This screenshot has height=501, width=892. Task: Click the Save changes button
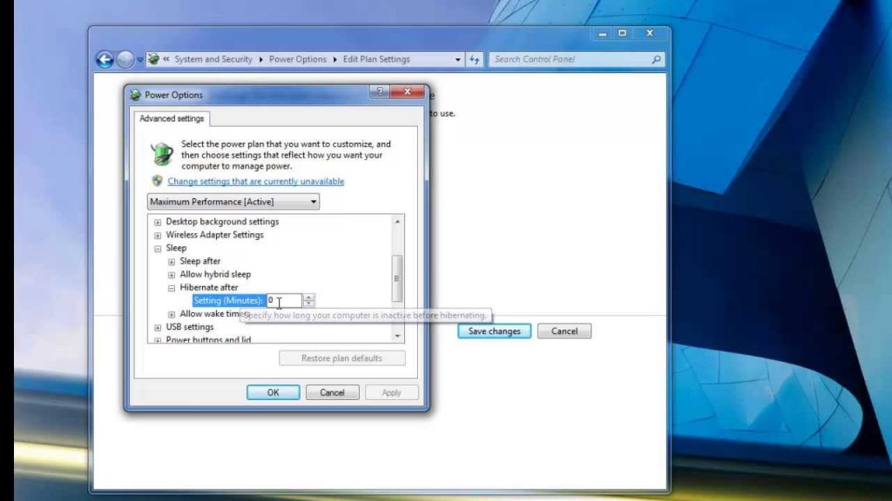point(494,331)
